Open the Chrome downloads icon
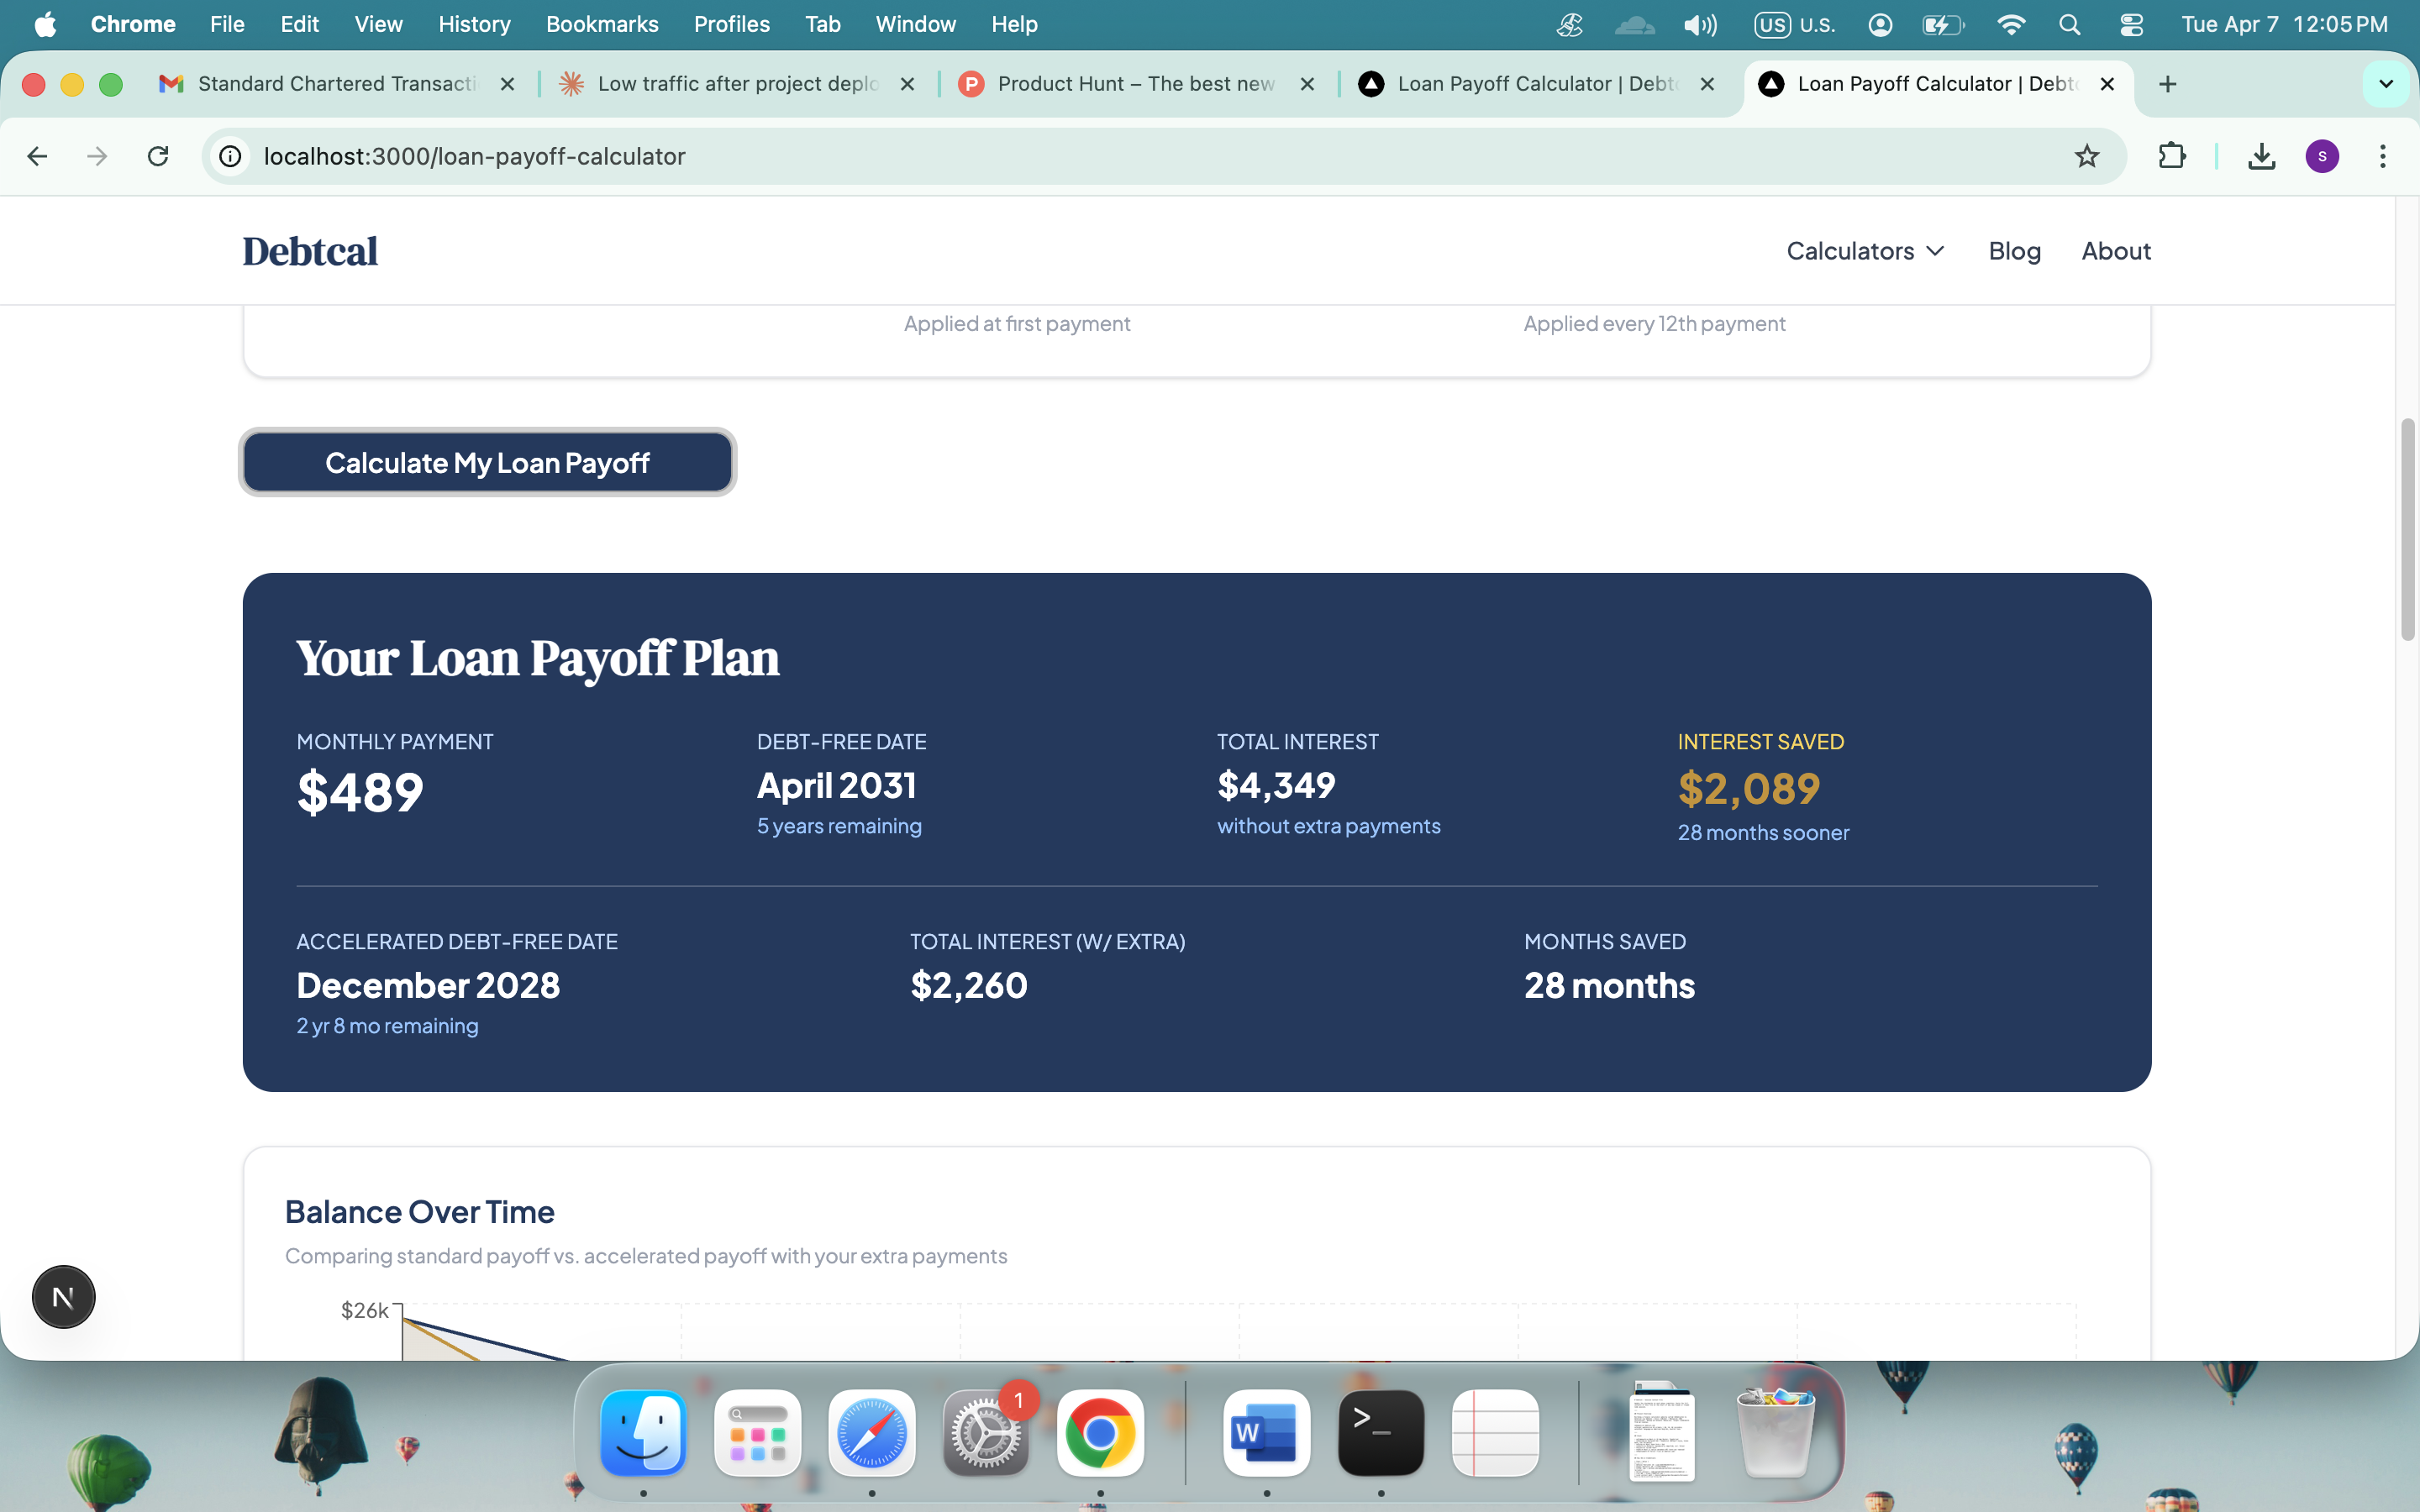This screenshot has width=2420, height=1512. pyautogui.click(x=2261, y=156)
